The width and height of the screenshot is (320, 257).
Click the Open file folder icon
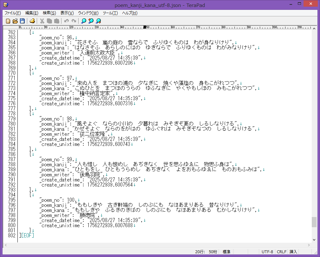coord(15,21)
